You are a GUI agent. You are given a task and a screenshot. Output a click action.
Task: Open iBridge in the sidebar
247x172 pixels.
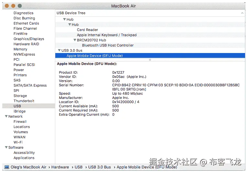[x=19, y=111]
